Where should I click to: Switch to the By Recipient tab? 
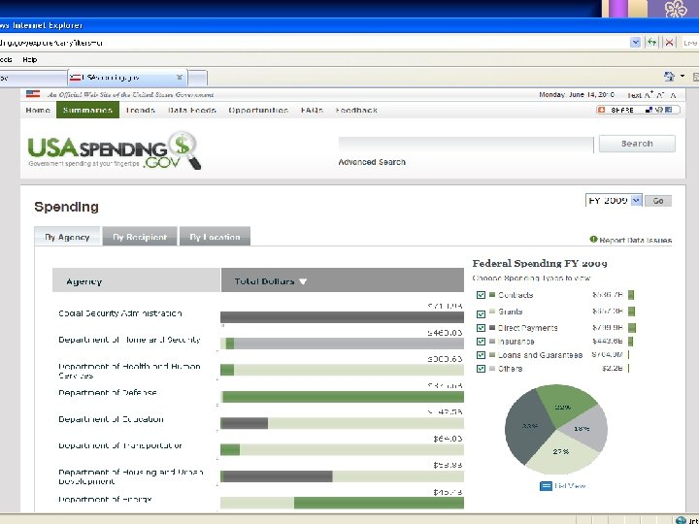coord(140,237)
